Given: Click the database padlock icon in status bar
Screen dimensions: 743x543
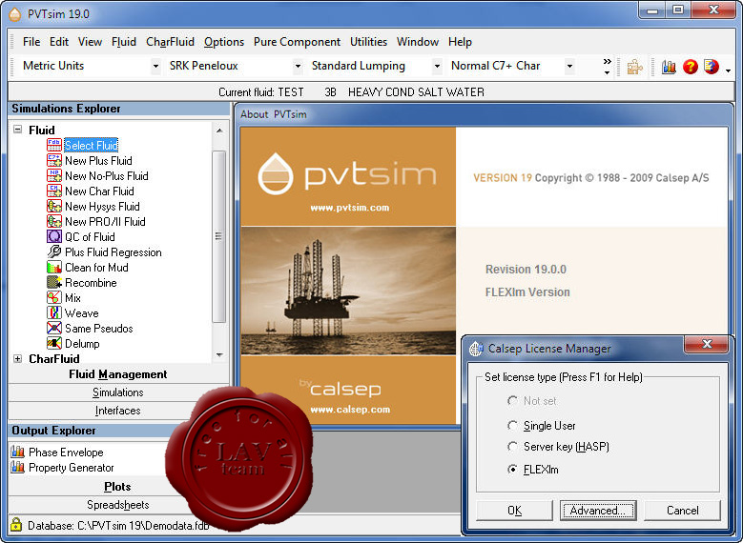Looking at the screenshot, I should click(x=16, y=525).
